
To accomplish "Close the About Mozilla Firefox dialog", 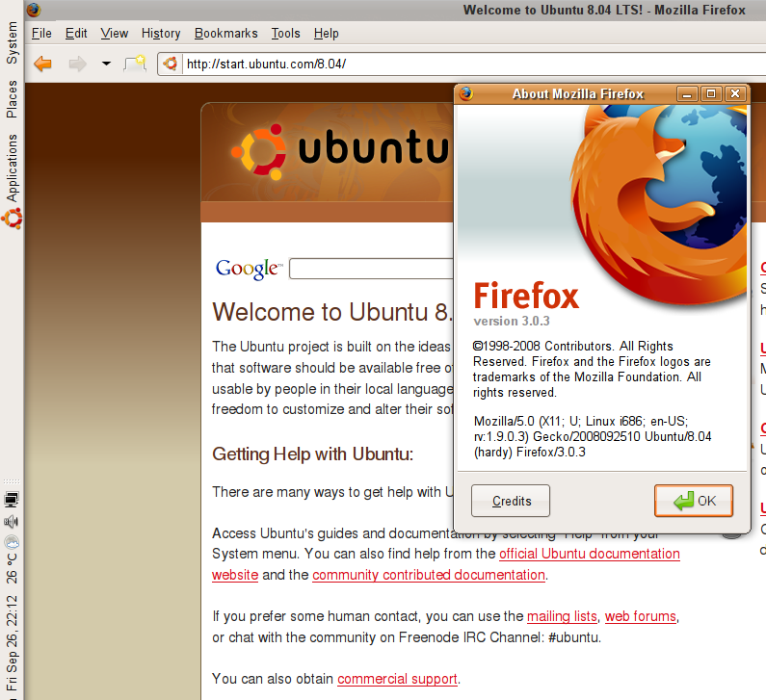I will pyautogui.click(x=735, y=93).
